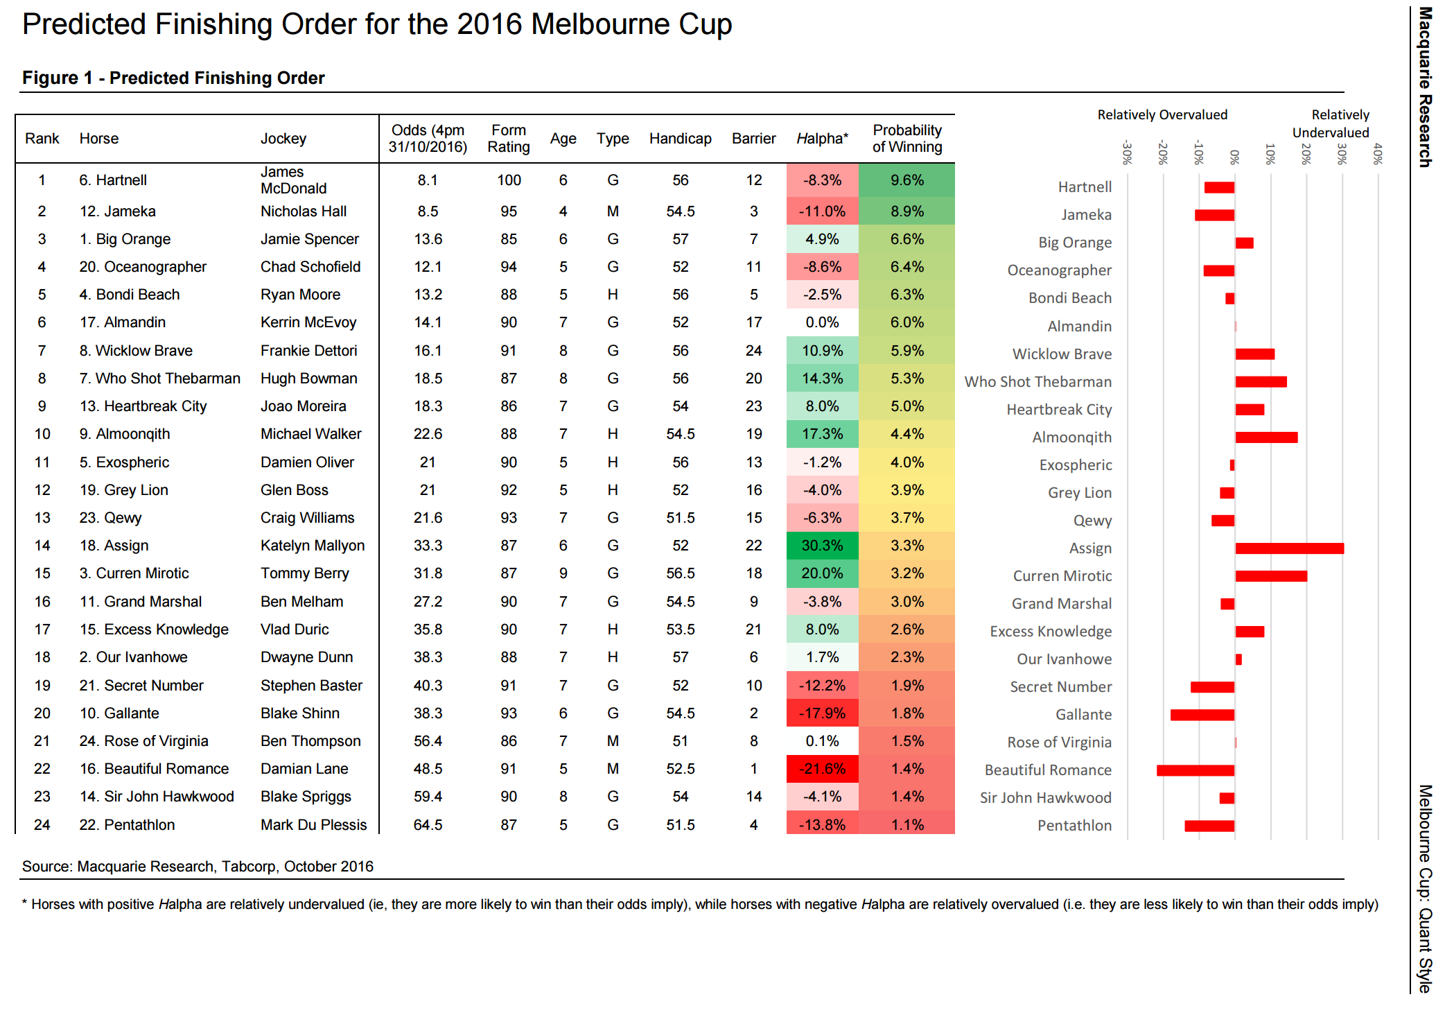Click the Probability of Winning column header
The image size is (1445, 1015).
coord(907,139)
